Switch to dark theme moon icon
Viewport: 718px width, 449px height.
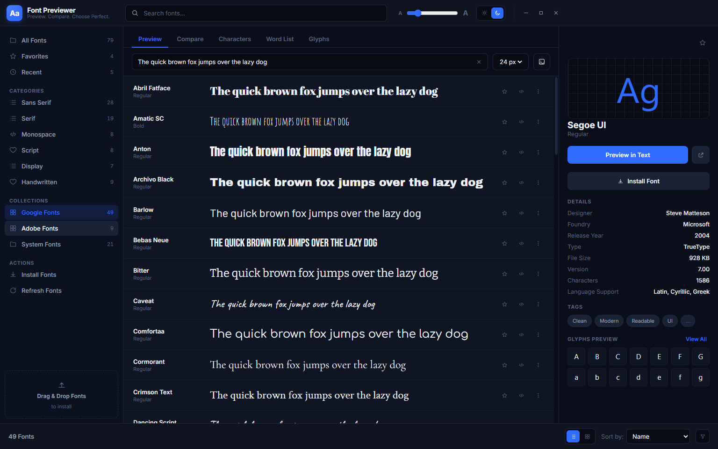pyautogui.click(x=497, y=13)
